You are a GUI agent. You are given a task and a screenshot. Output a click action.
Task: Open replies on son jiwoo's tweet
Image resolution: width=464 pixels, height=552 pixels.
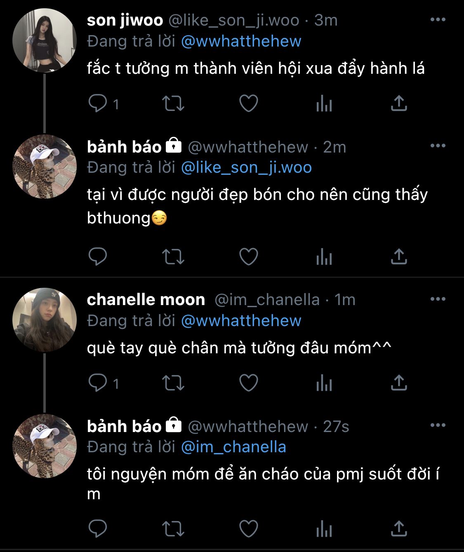[98, 103]
